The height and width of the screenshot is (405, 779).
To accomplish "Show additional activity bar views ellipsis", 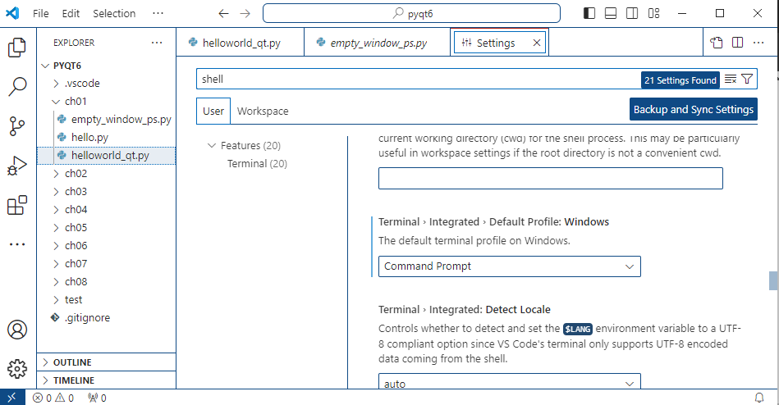I will pyautogui.click(x=17, y=244).
